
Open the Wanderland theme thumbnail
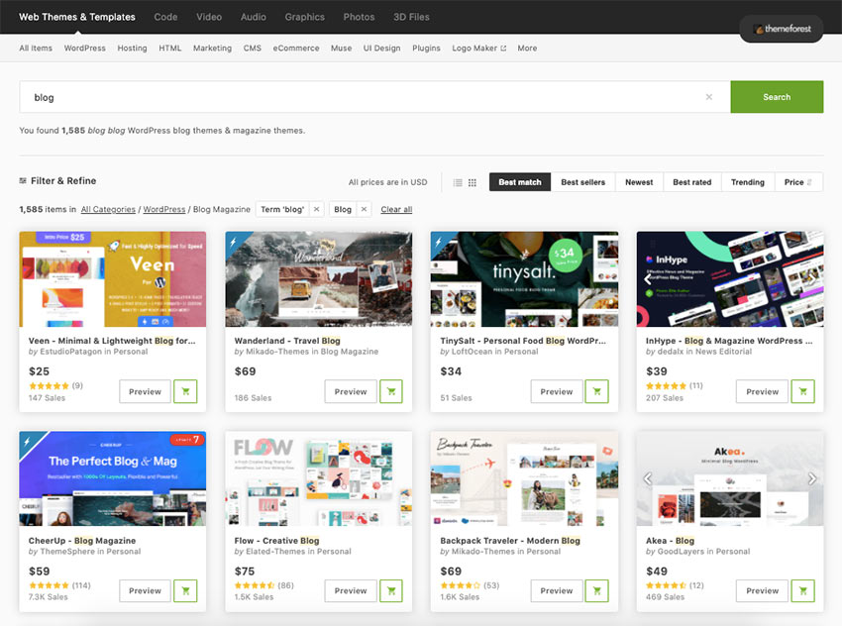318,279
